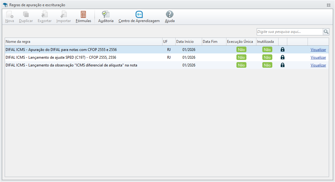Open the Fórmulas calculator icon
The width and height of the screenshot is (335, 182).
point(83,15)
